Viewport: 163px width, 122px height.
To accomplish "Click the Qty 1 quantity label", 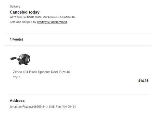I will pos(16,77).
